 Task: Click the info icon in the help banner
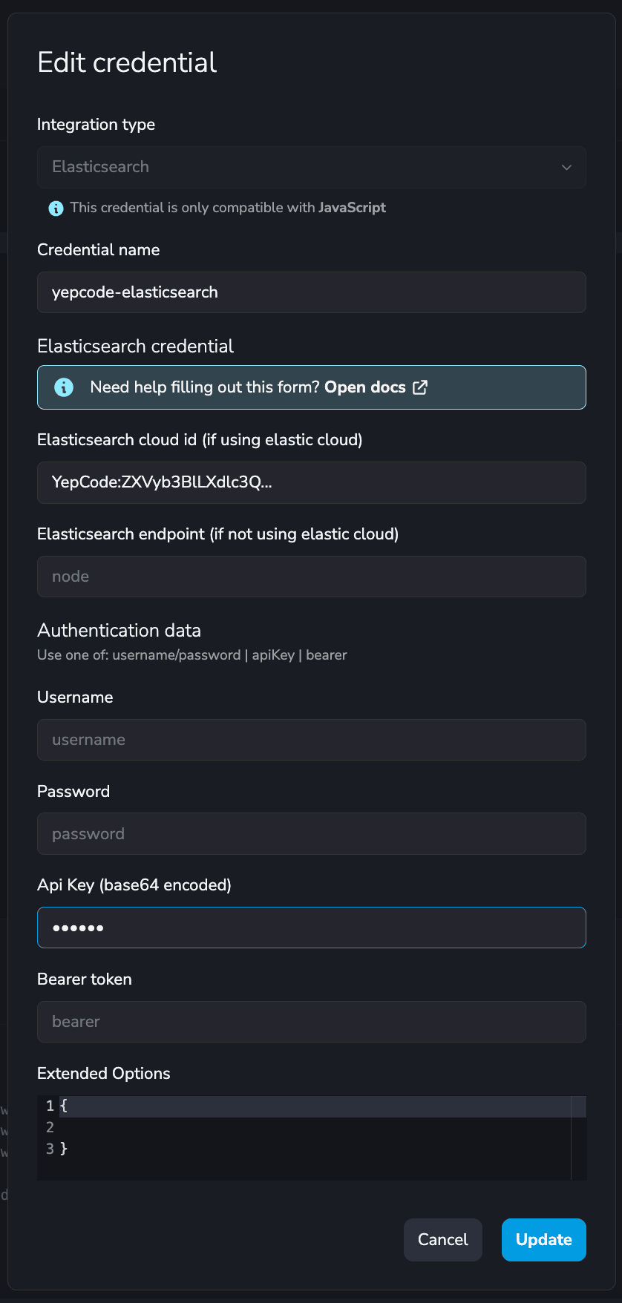(64, 387)
